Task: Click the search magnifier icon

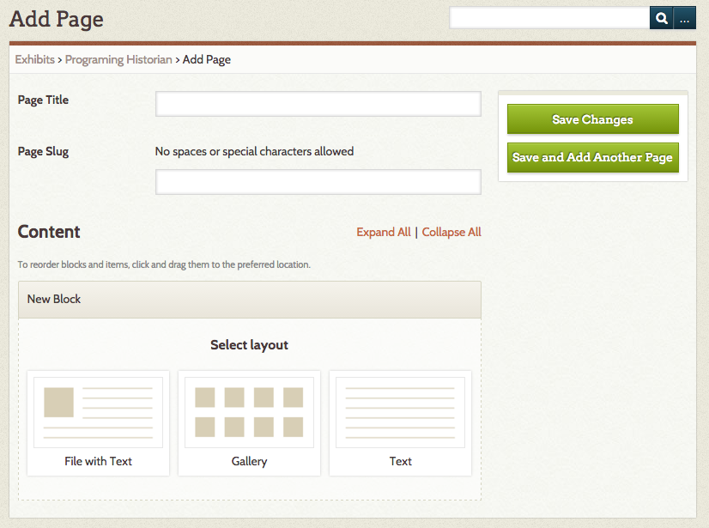Action: click(x=660, y=17)
